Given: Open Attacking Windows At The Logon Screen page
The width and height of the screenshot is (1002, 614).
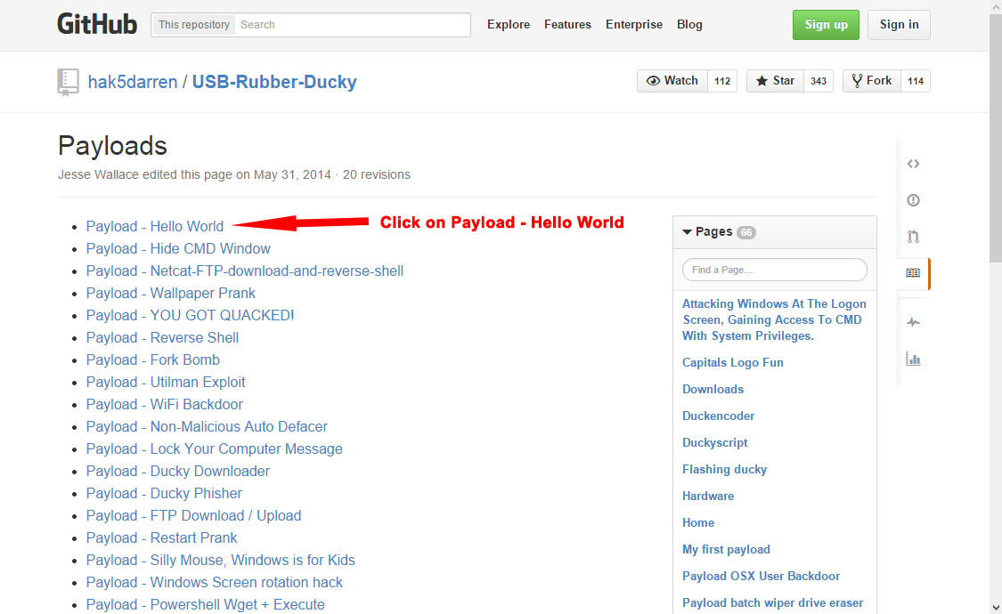Looking at the screenshot, I should tap(774, 319).
